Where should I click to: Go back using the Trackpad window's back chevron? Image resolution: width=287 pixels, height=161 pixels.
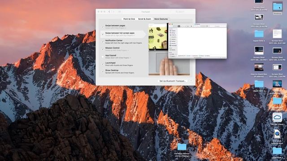[109, 12]
